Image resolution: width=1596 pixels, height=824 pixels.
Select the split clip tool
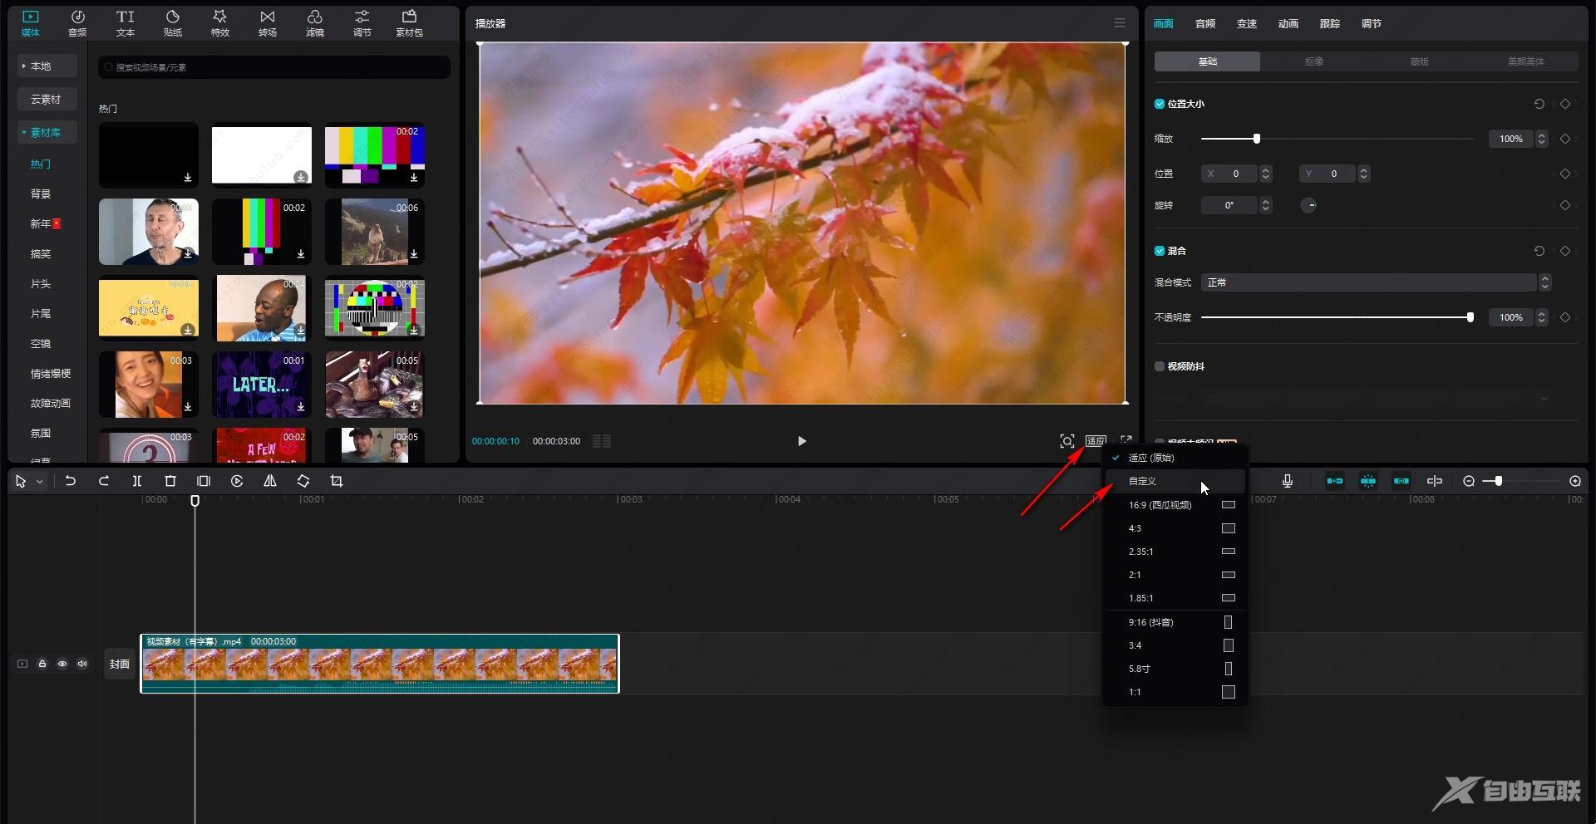137,481
